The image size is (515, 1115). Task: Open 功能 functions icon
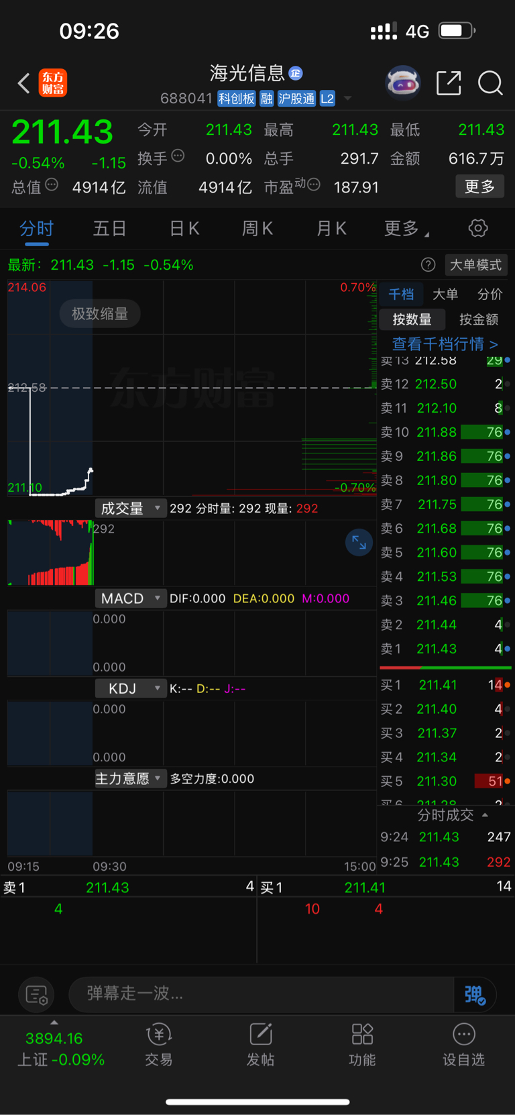[362, 1045]
